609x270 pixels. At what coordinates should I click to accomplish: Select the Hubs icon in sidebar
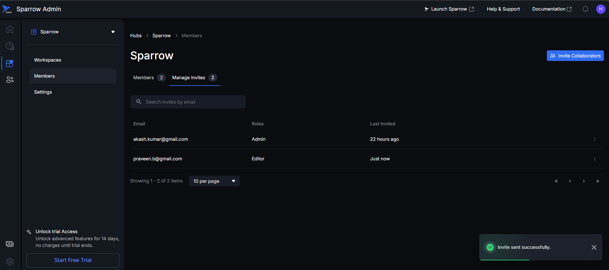pyautogui.click(x=10, y=63)
